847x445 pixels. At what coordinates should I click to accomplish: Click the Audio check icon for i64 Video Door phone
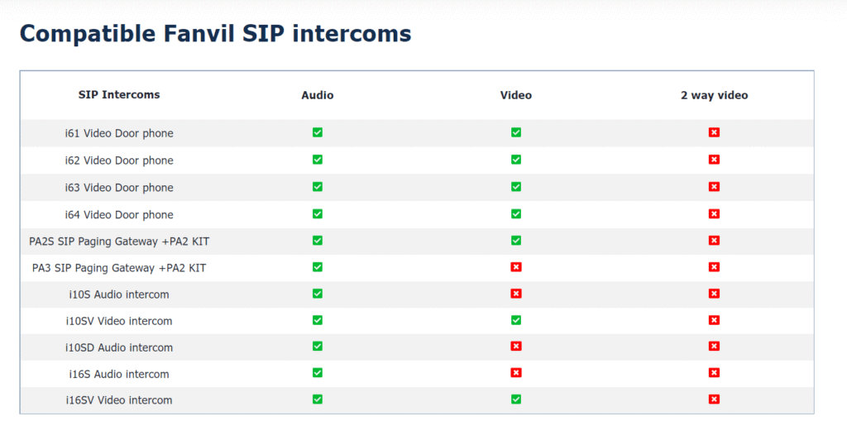[x=318, y=214]
